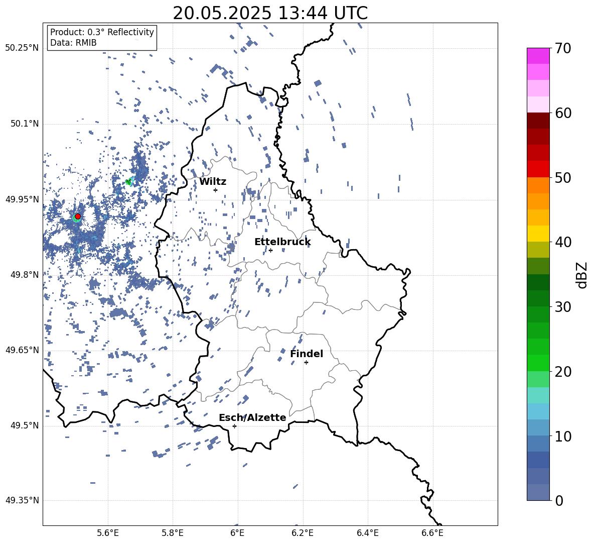The width and height of the screenshot is (594, 543).
Task: Select the Esch/Alzette city label
Action: (x=252, y=417)
